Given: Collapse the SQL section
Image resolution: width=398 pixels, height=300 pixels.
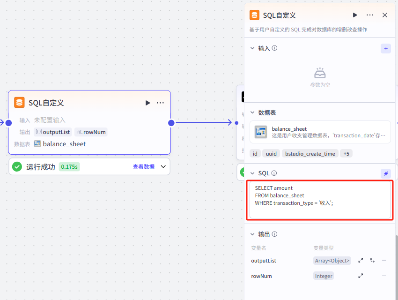Looking at the screenshot, I should click(252, 173).
